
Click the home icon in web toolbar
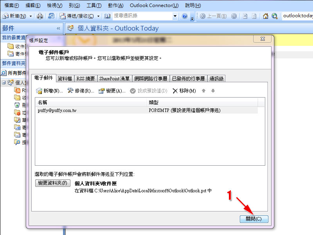[266, 16]
